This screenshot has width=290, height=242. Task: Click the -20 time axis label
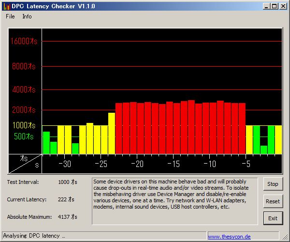tap(137, 164)
